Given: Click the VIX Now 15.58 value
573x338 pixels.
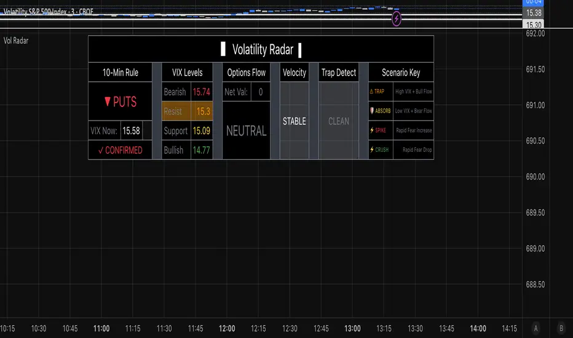Looking at the screenshot, I should pyautogui.click(x=131, y=130).
